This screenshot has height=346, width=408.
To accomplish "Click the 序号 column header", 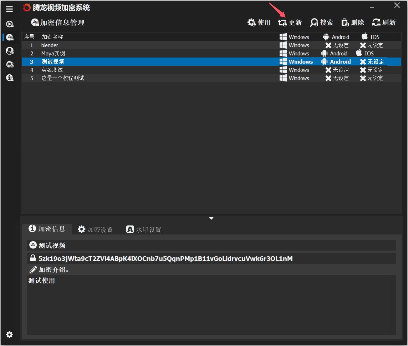I will (x=29, y=37).
